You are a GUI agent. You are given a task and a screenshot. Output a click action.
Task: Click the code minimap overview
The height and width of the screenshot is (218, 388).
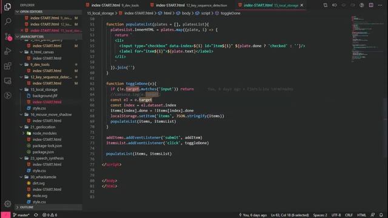[x=367, y=39]
